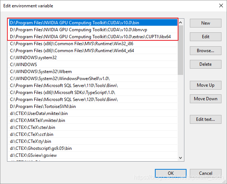
Task: Click the vertical scrollbar thumb
Action: pyautogui.click(x=180, y=50)
